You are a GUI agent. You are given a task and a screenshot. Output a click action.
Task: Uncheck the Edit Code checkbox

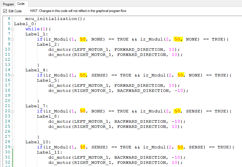coord(5,11)
